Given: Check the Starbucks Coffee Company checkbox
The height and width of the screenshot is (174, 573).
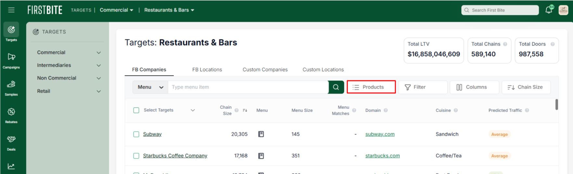Looking at the screenshot, I should [136, 156].
